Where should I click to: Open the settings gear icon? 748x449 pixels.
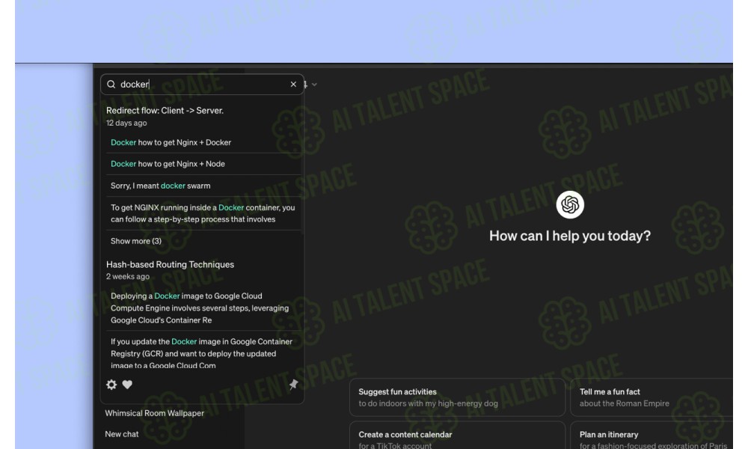tap(111, 385)
